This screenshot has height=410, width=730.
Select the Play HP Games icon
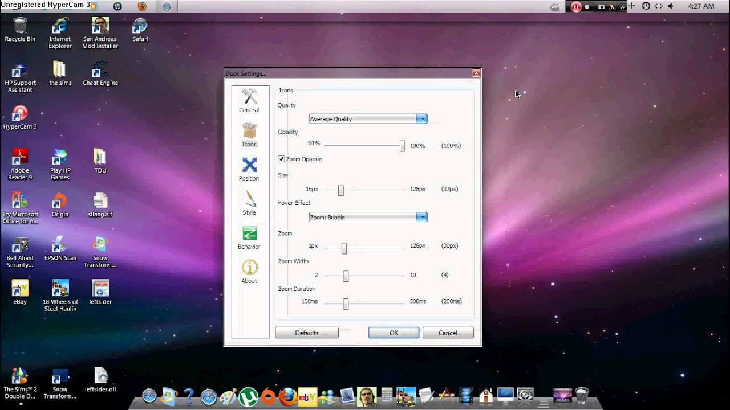[60, 165]
